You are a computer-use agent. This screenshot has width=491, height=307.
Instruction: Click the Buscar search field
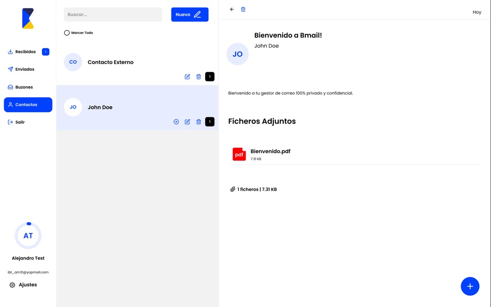click(113, 14)
